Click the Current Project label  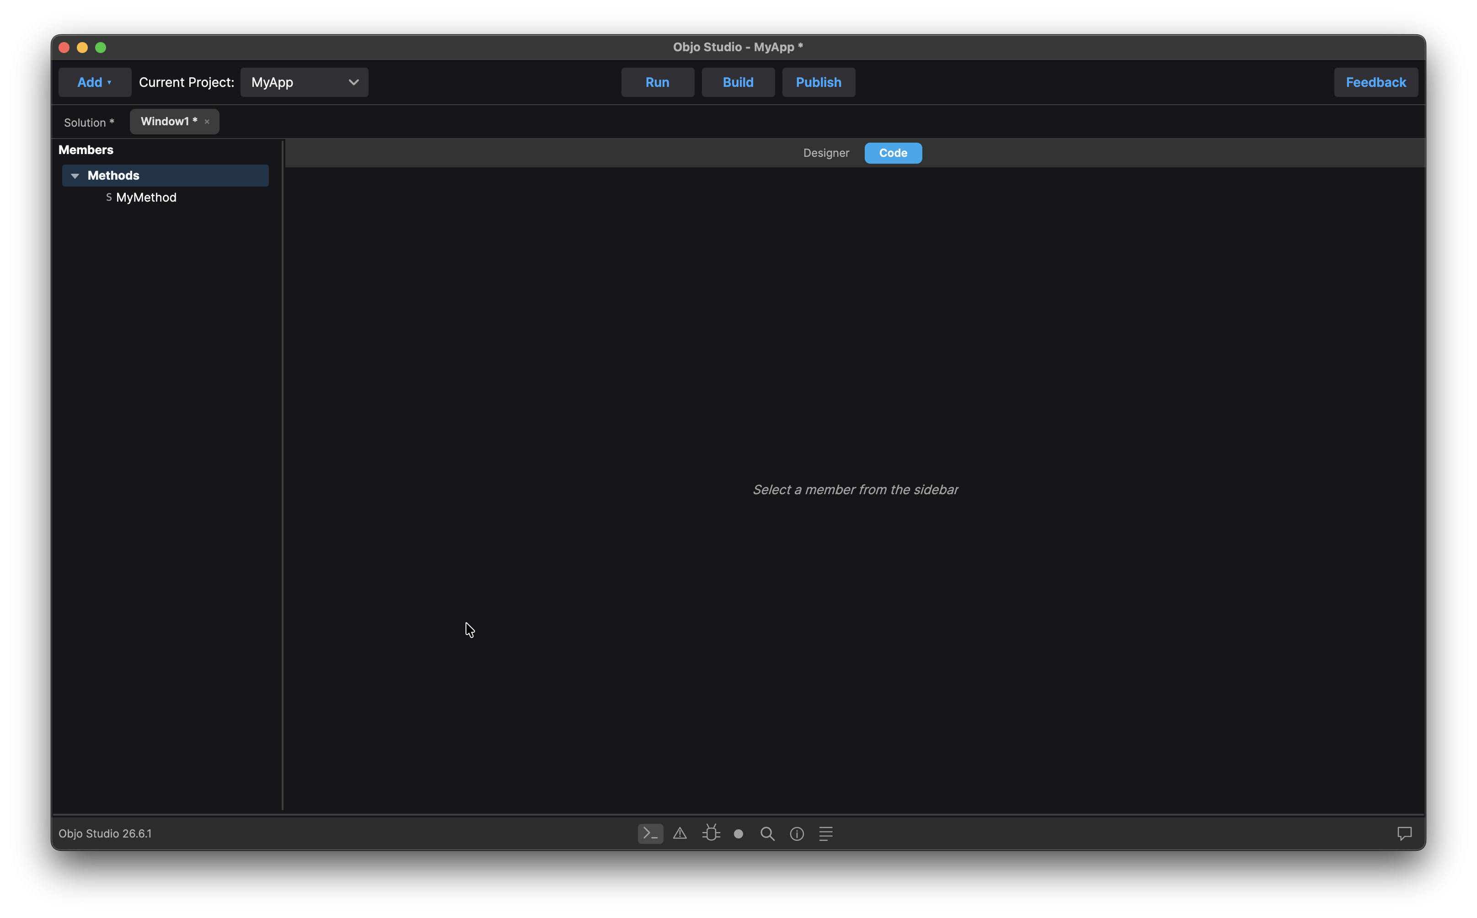187,82
